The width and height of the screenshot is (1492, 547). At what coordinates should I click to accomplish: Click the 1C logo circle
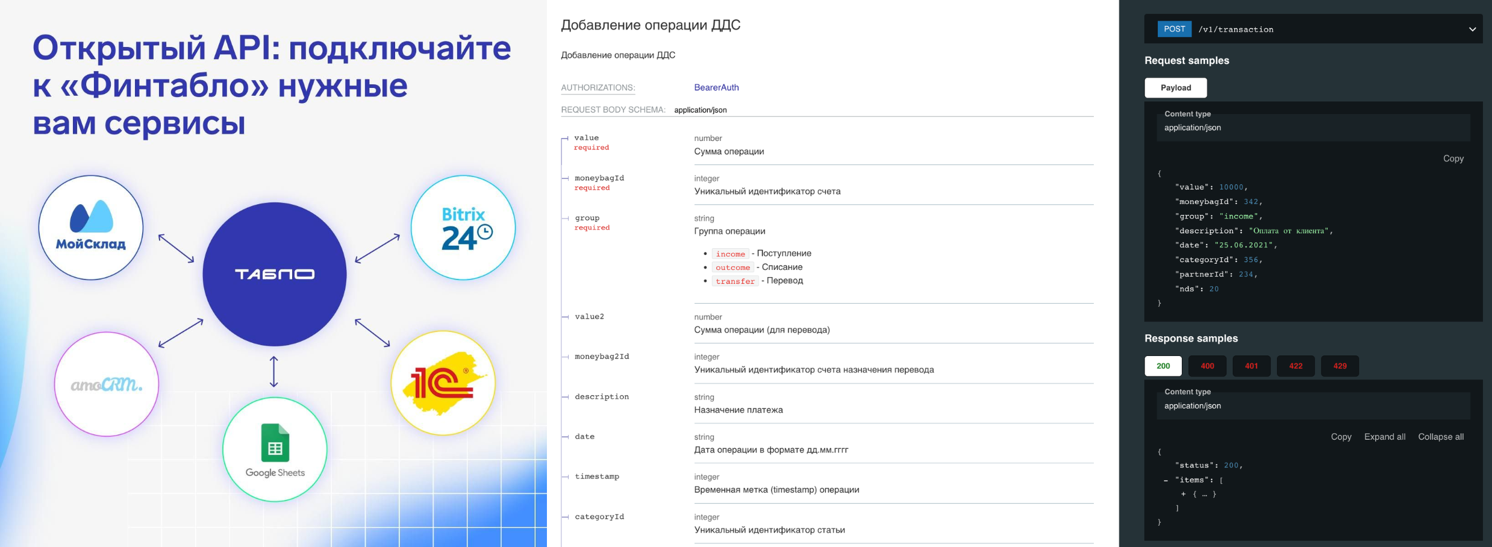coord(443,383)
